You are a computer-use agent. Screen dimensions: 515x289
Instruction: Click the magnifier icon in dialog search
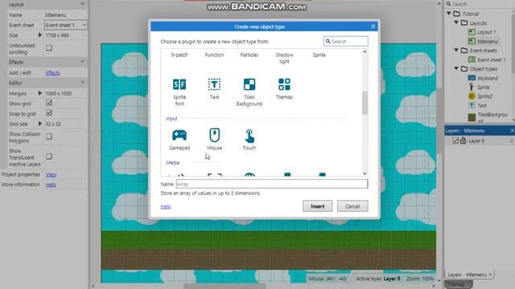tap(328, 41)
